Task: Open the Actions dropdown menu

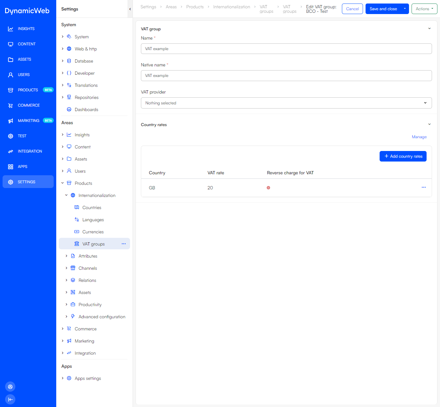Action: pos(424,9)
